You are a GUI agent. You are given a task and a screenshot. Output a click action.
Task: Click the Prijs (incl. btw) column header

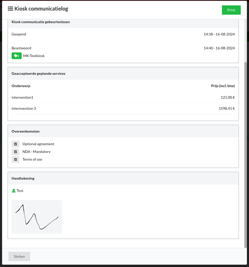(x=223, y=86)
